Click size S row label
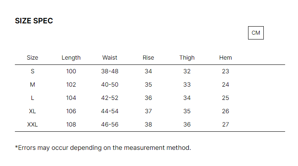The image size is (298, 166). coord(33,71)
